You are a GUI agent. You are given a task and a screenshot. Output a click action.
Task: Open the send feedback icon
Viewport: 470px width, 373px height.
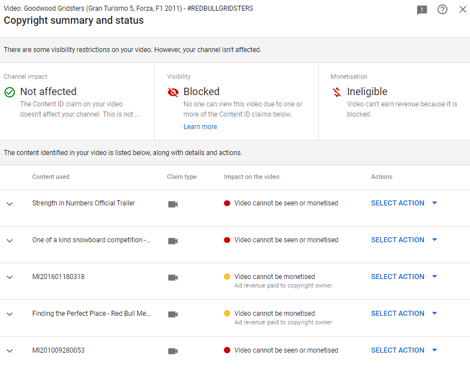click(422, 10)
